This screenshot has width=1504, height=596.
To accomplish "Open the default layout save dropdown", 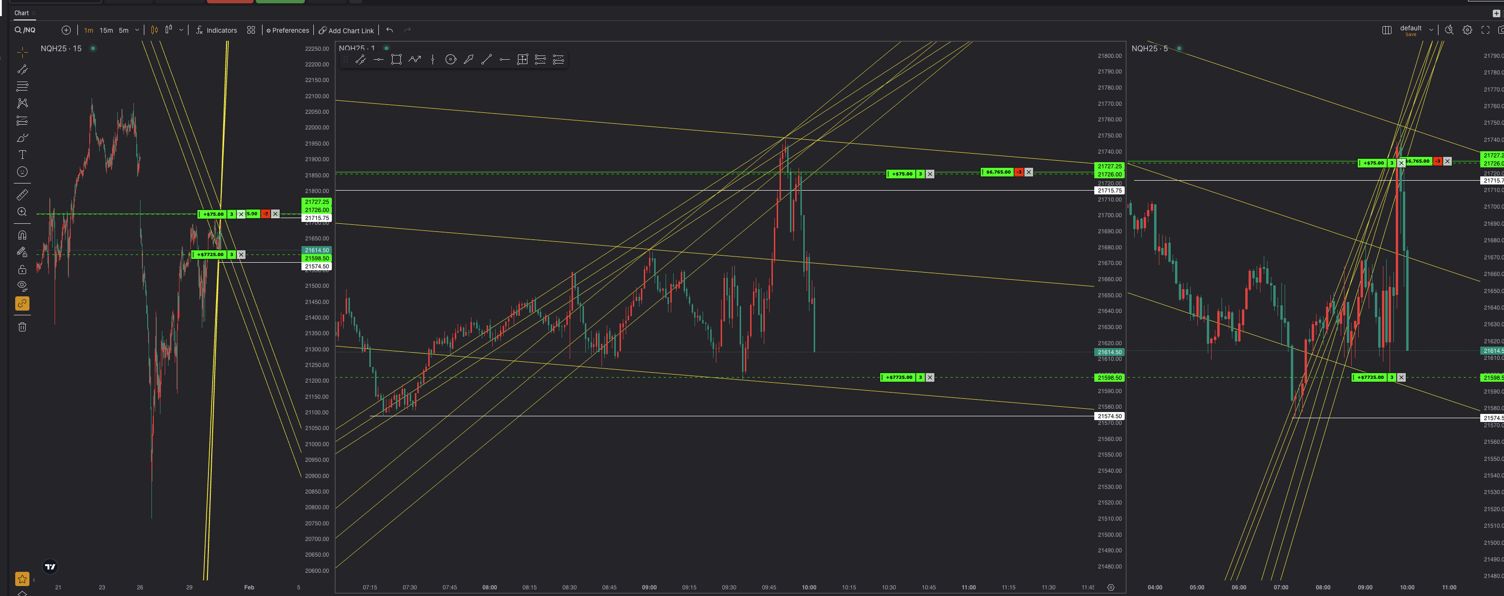I will point(1431,30).
